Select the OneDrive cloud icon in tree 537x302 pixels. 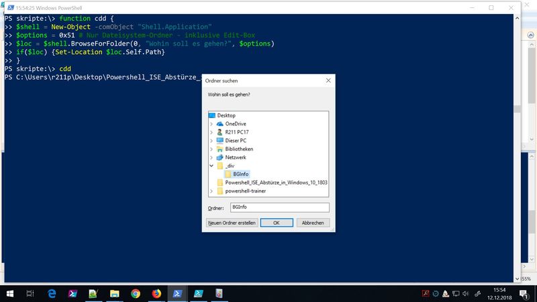[220, 123]
